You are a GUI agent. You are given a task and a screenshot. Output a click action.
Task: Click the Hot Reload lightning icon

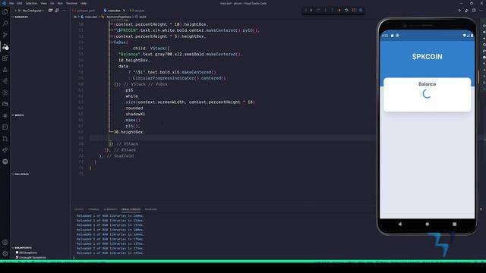339,10
